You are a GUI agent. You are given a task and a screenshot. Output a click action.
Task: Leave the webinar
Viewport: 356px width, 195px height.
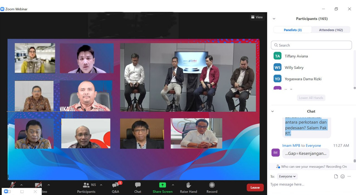(255, 187)
